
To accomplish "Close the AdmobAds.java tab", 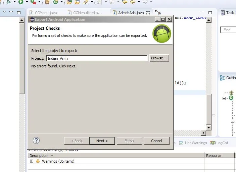I will click(x=148, y=13).
